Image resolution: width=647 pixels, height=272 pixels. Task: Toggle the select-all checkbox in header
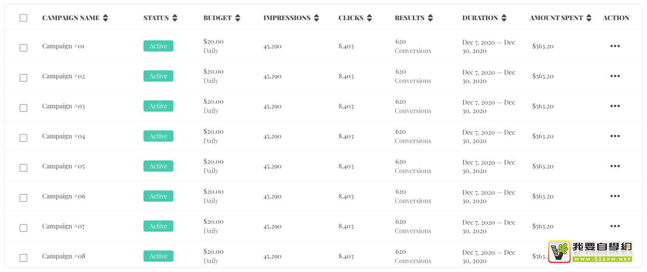click(23, 18)
